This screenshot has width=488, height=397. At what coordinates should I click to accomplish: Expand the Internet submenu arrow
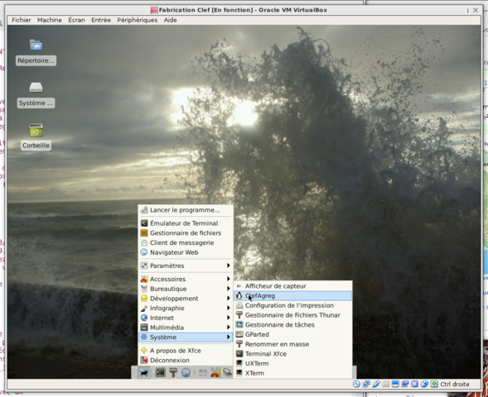(x=228, y=317)
